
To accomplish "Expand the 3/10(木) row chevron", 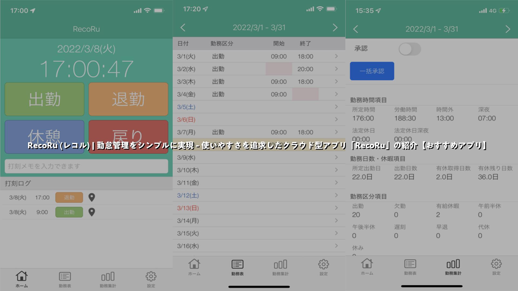I will tap(336, 170).
